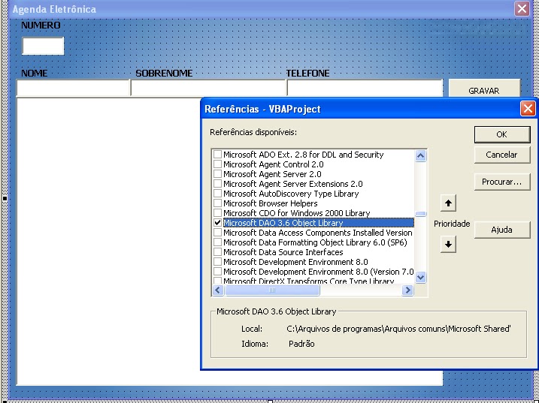Click the Cancelar button

[502, 155]
